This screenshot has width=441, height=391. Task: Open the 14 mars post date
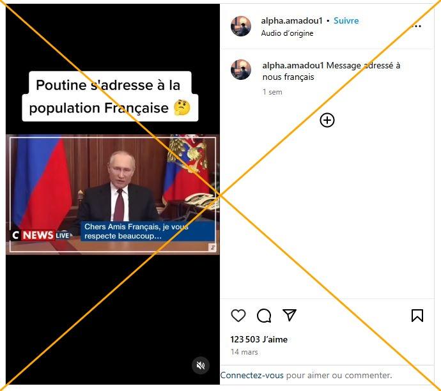pos(244,352)
